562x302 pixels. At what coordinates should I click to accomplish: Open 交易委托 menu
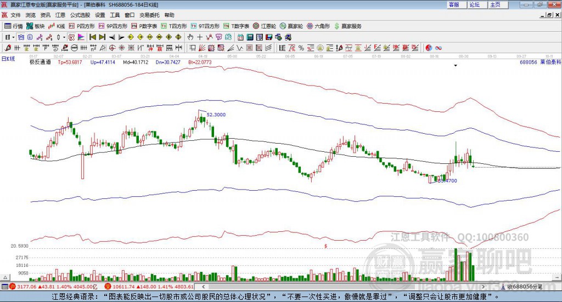(149, 15)
